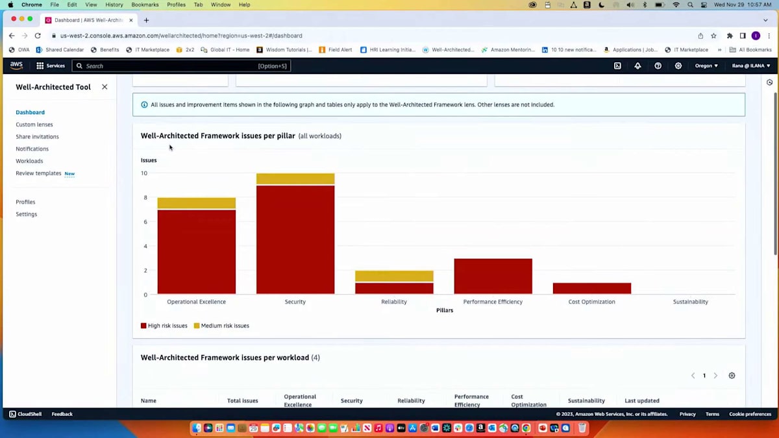The width and height of the screenshot is (779, 438).
Task: Open All Bookmarks folder
Action: point(750,50)
